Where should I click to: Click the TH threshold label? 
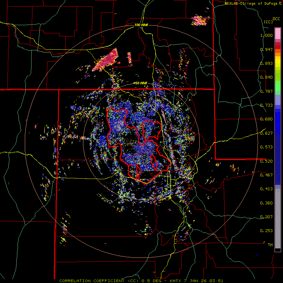click(270, 245)
